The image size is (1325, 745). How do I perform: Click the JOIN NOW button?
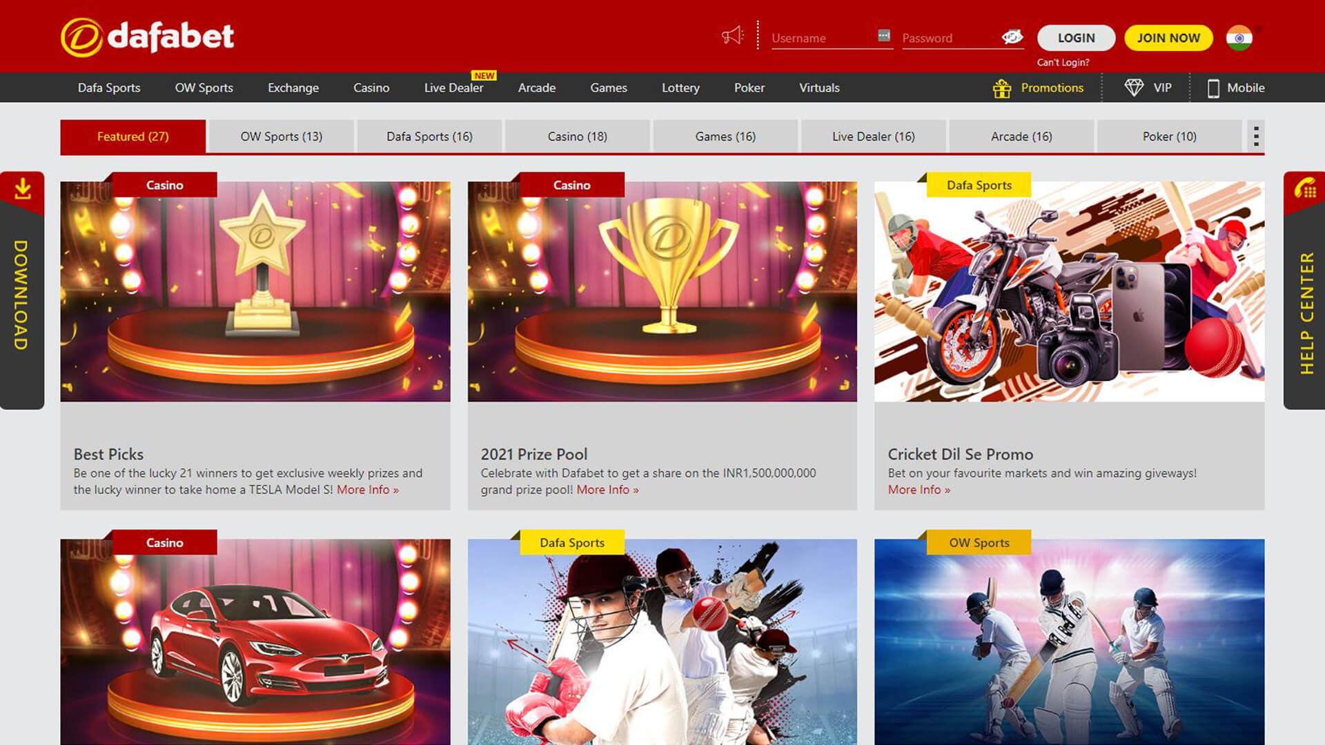click(x=1168, y=38)
